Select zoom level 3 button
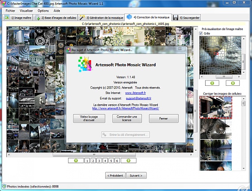 point(99,160)
